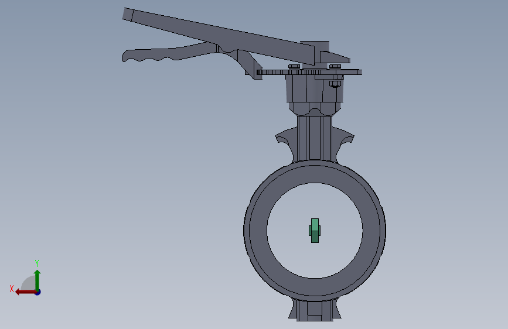508x329 pixels.
Task: Select the green valve disc in the bore
Action: tap(315, 231)
